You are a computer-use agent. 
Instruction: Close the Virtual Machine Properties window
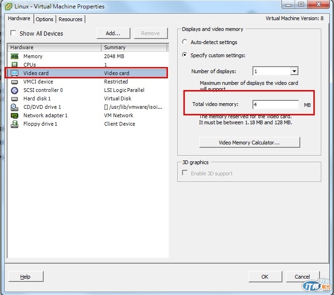click(319, 4)
